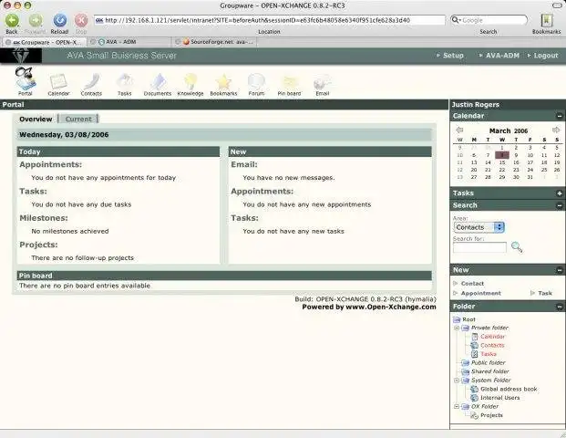Collapse the Calendar side panel
566x438 pixels.
[x=559, y=116]
